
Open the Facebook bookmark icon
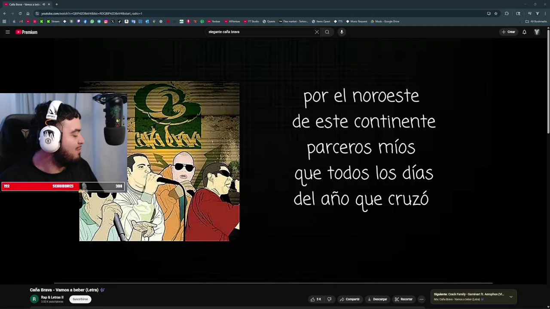(x=85, y=21)
